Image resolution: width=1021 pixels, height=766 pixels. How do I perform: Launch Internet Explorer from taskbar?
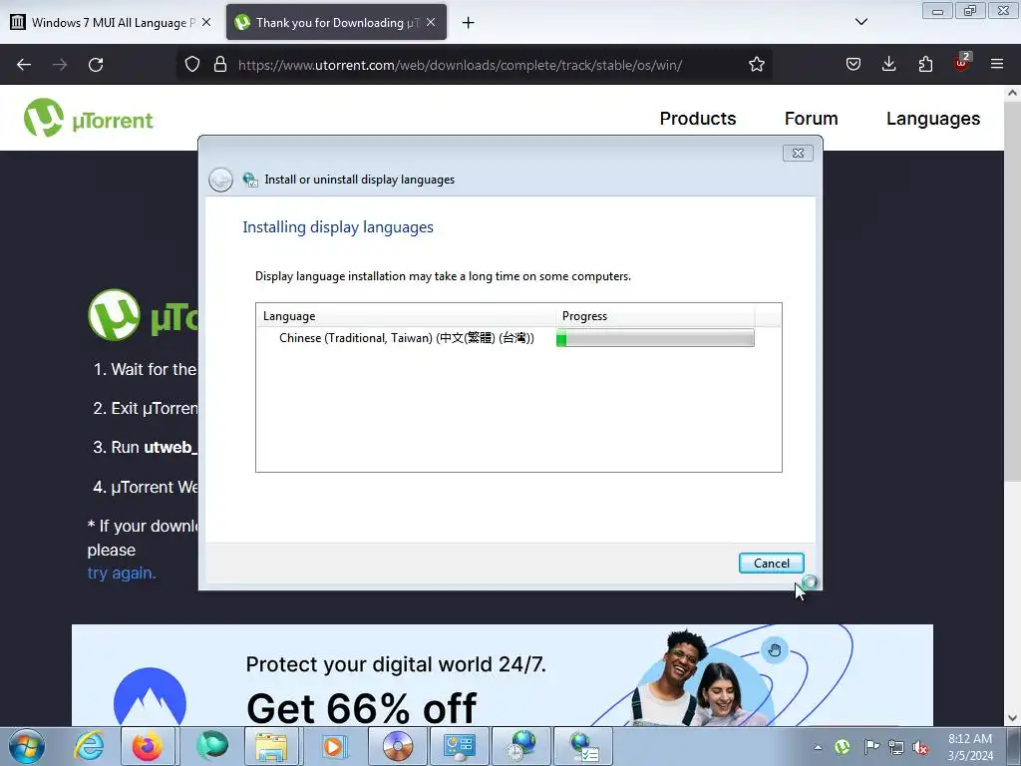(89, 746)
